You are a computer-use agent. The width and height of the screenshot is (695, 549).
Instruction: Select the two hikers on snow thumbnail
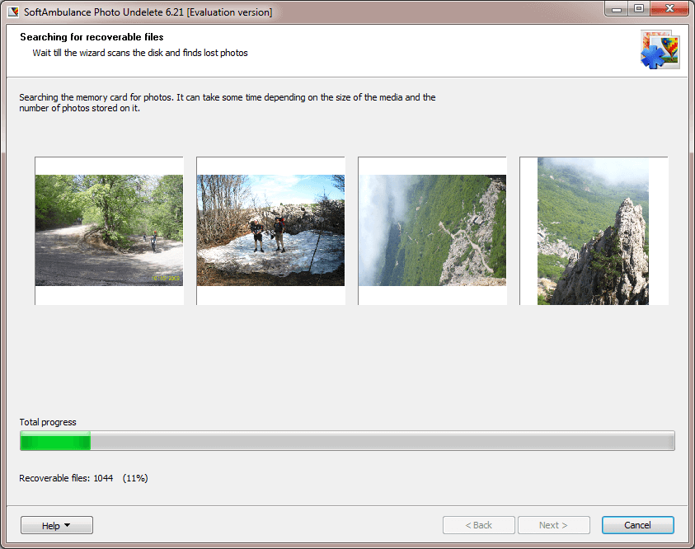click(x=270, y=231)
